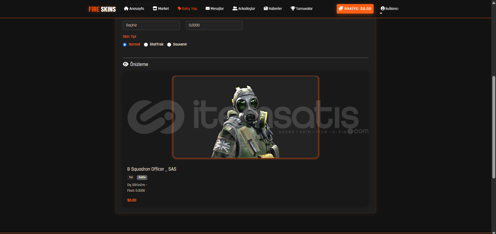Screen dimensions: 496x234
Task: Click the home icon beside Anasayfa
Action: 126,9
